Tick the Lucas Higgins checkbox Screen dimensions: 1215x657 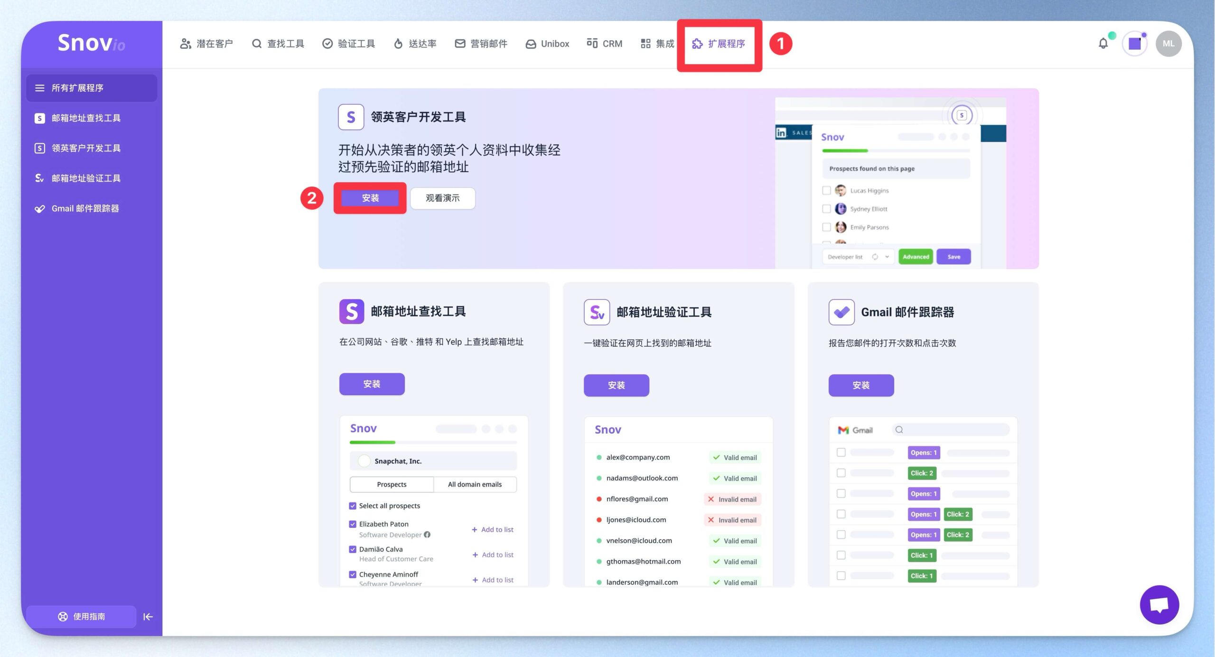pyautogui.click(x=826, y=190)
